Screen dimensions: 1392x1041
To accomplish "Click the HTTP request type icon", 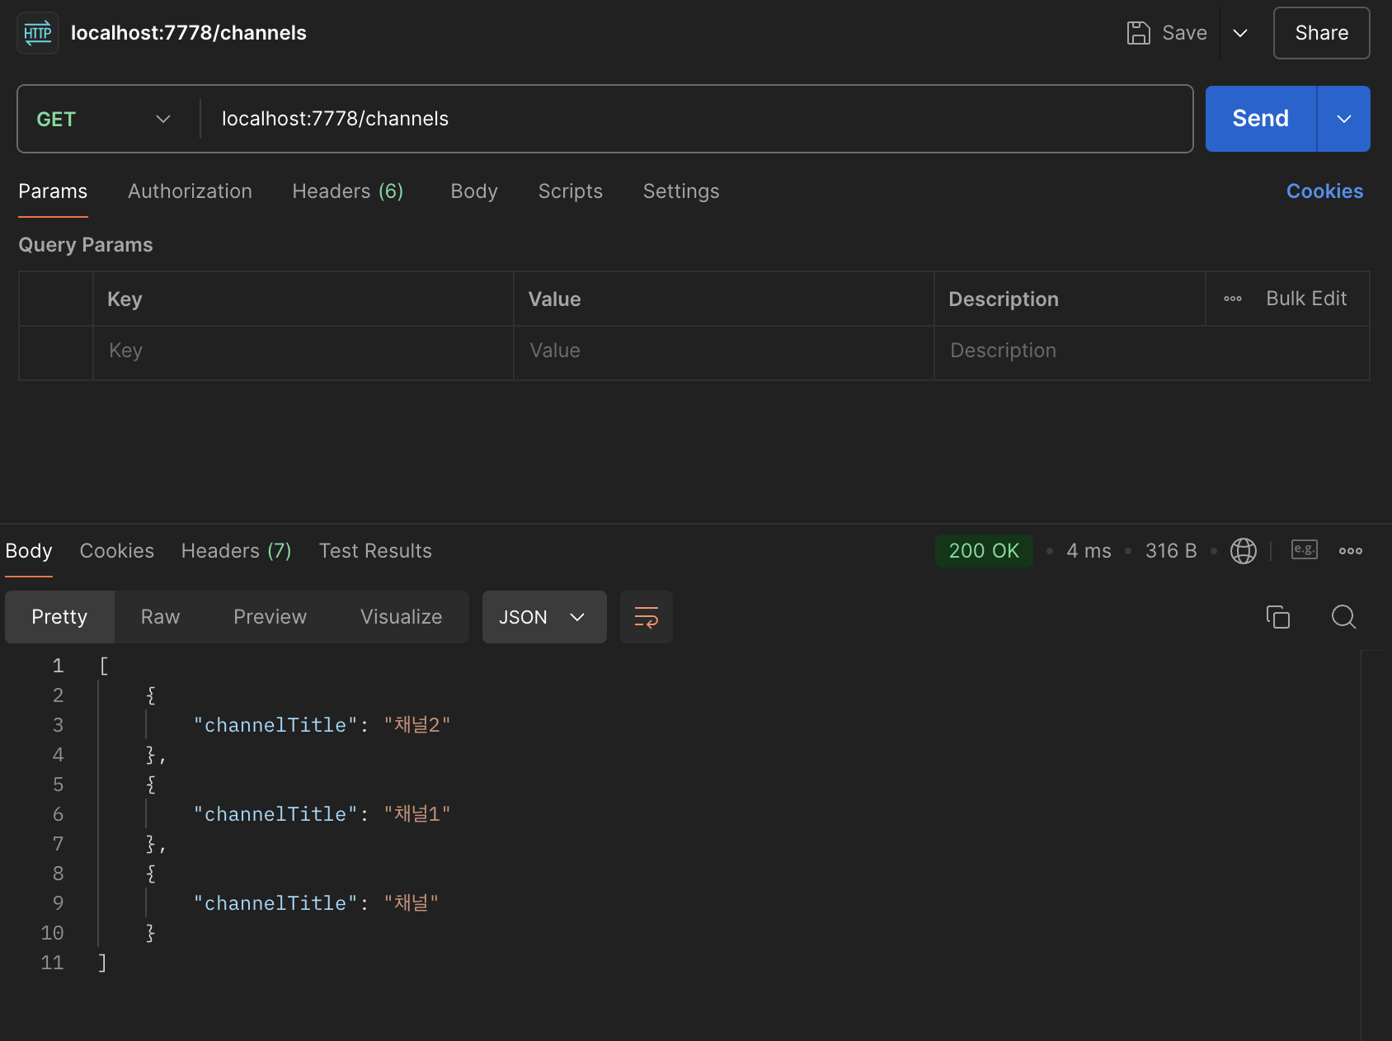I will point(38,33).
